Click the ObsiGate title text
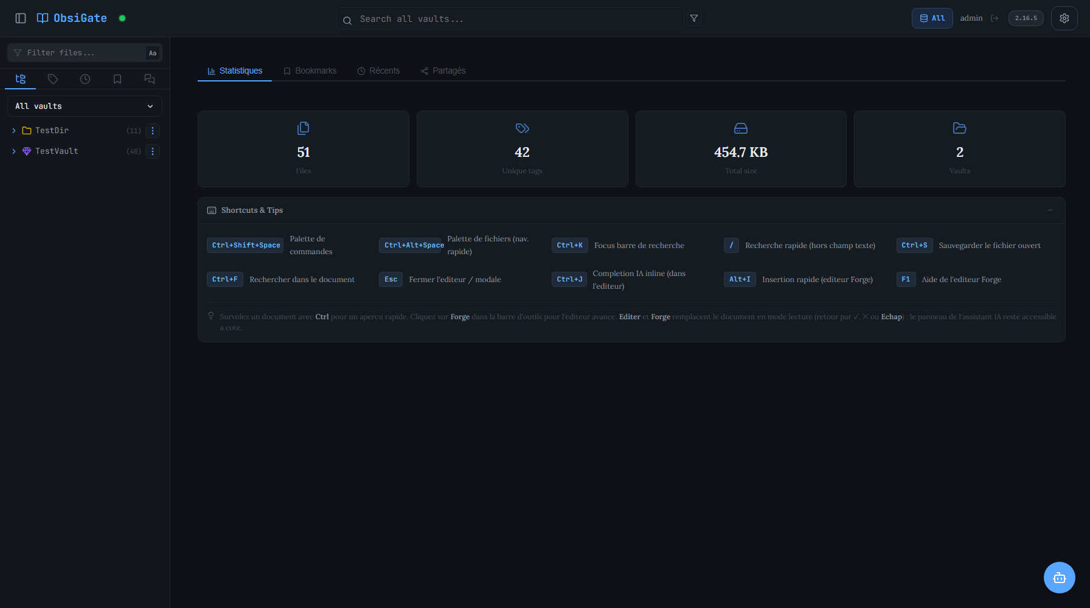1090x608 pixels. [80, 18]
